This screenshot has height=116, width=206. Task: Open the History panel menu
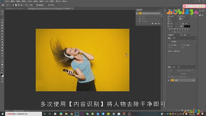(161, 10)
